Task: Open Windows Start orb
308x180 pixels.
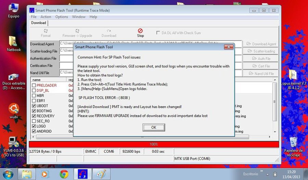Action: (8, 174)
